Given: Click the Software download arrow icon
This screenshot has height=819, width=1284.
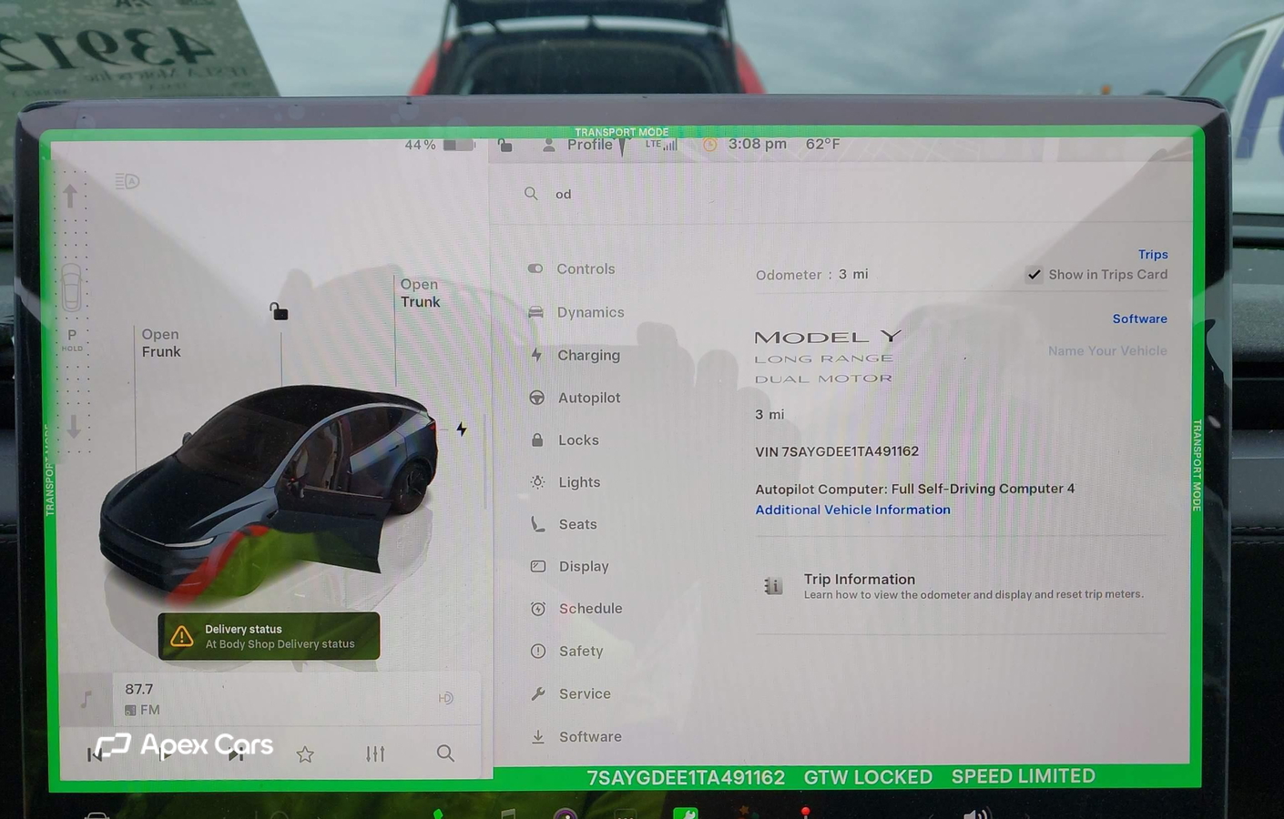Looking at the screenshot, I should (538, 737).
